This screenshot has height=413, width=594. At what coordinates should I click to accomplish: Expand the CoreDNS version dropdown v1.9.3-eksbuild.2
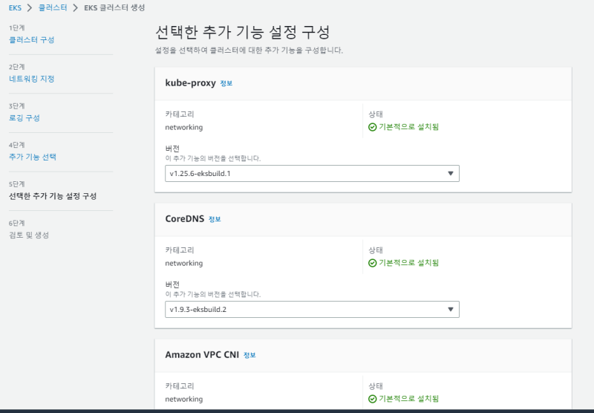pos(312,309)
